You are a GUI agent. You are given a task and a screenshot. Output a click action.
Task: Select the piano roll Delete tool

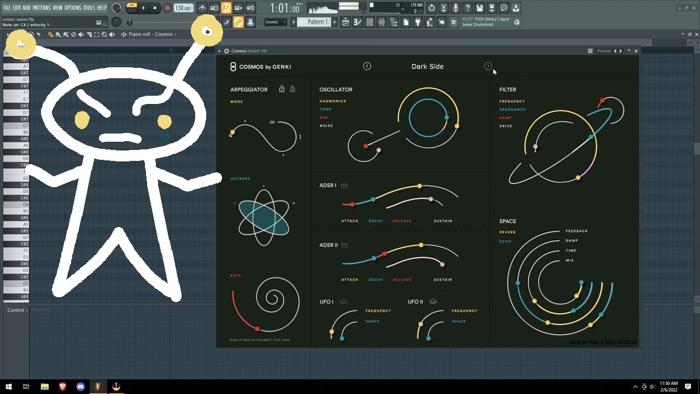(74, 34)
